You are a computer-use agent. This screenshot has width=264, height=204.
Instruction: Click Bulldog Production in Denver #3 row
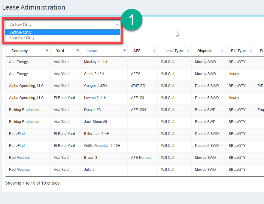(24, 110)
